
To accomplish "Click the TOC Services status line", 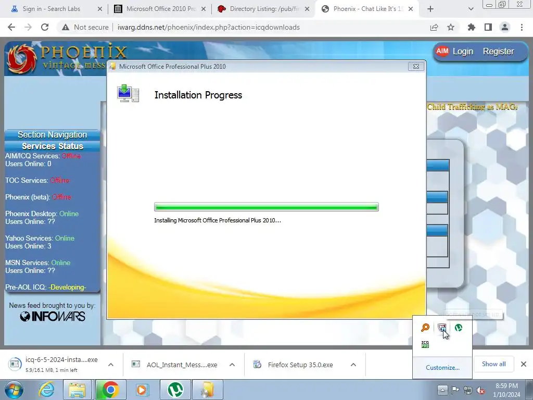I will [x=37, y=180].
